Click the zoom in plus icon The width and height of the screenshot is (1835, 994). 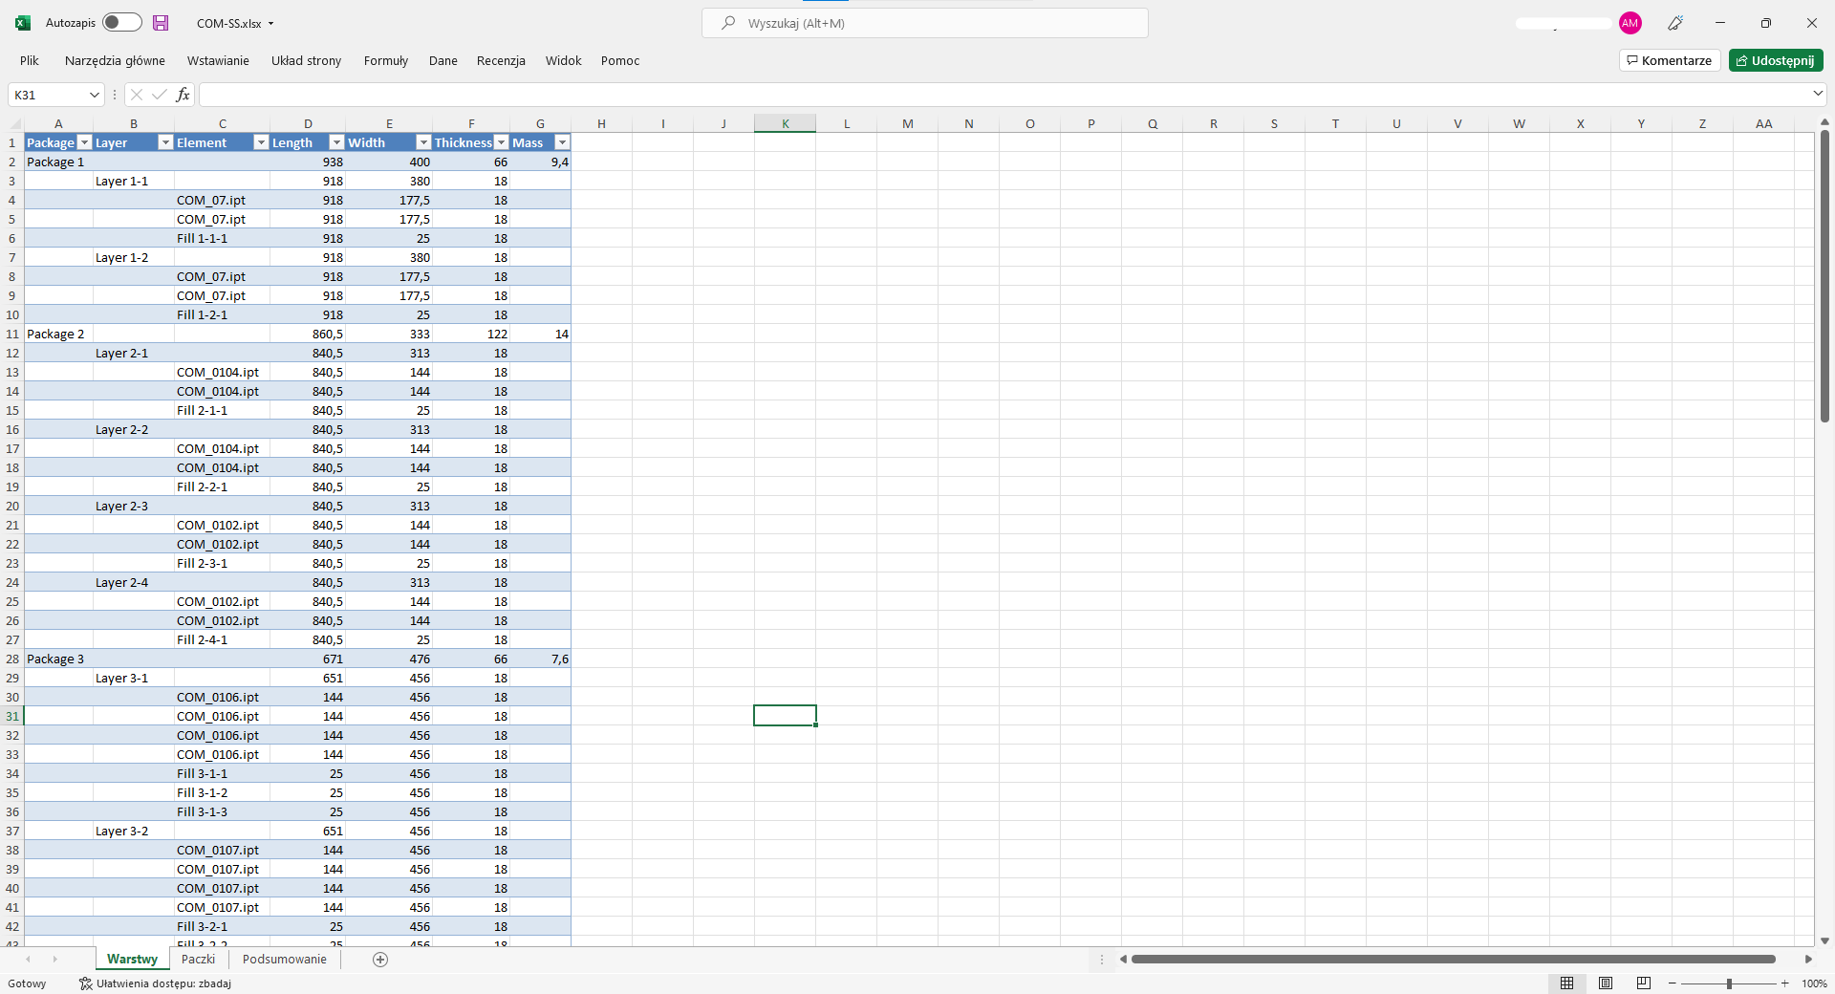click(1784, 983)
